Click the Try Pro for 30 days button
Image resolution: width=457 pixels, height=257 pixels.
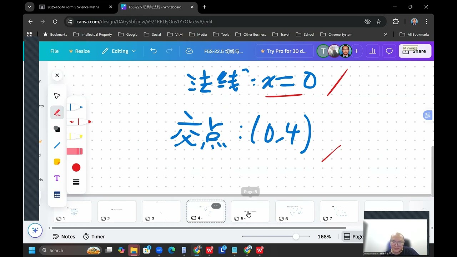tap(284, 51)
